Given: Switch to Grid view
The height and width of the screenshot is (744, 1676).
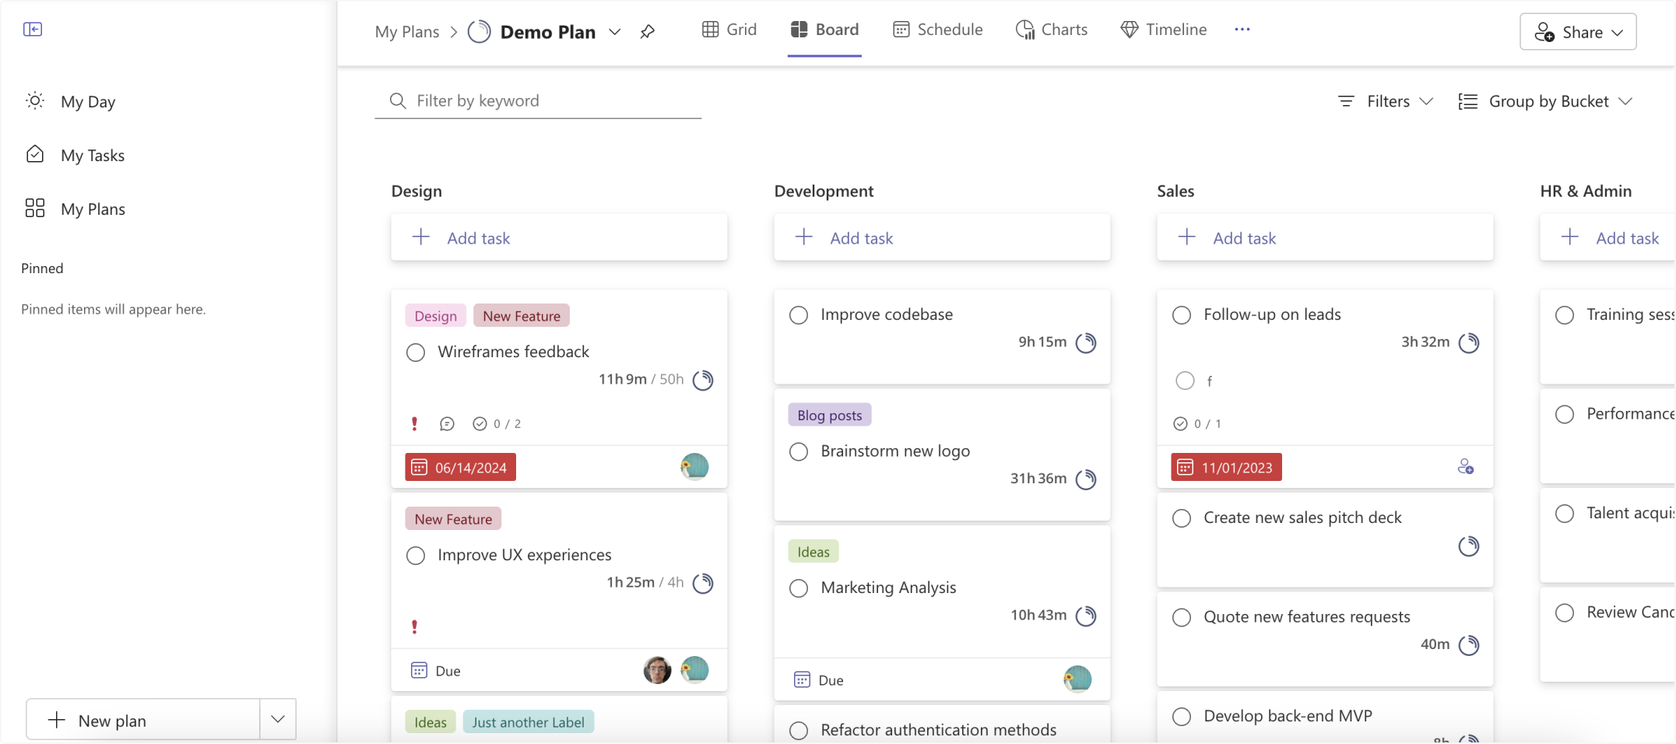Looking at the screenshot, I should pos(729,30).
